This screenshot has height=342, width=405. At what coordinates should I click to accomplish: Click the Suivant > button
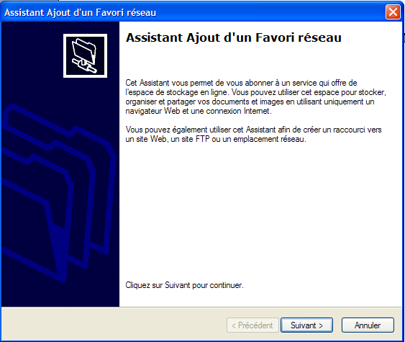coord(306,325)
